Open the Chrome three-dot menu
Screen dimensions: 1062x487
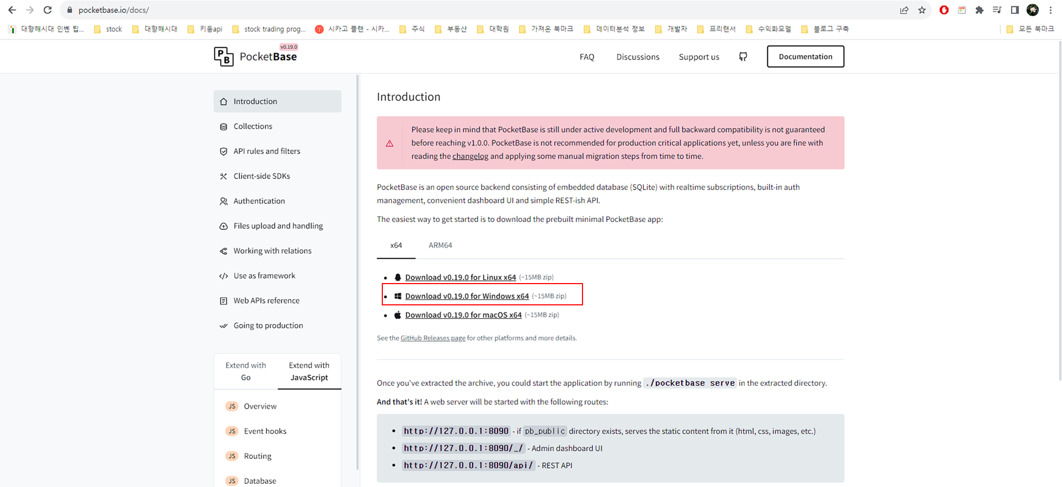(1050, 10)
